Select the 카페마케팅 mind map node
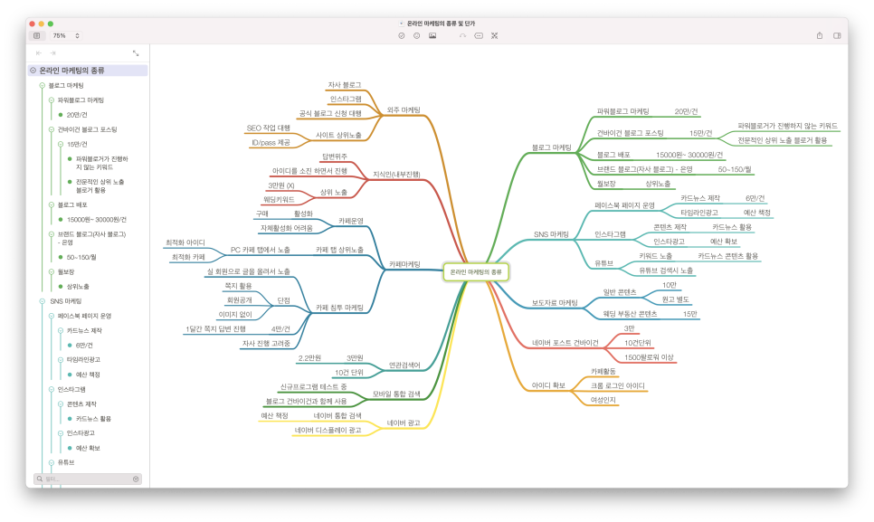874x522 pixels. pos(404,264)
